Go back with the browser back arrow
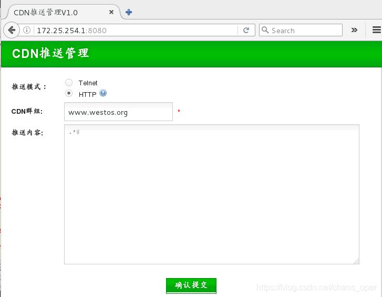The image size is (382, 297). [x=12, y=30]
